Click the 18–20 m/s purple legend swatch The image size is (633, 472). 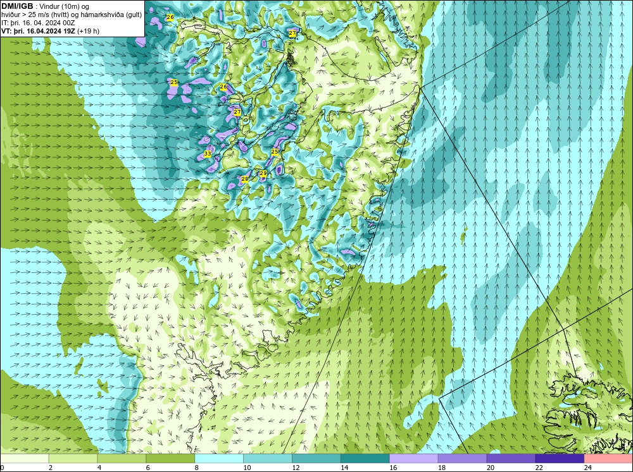462,459
